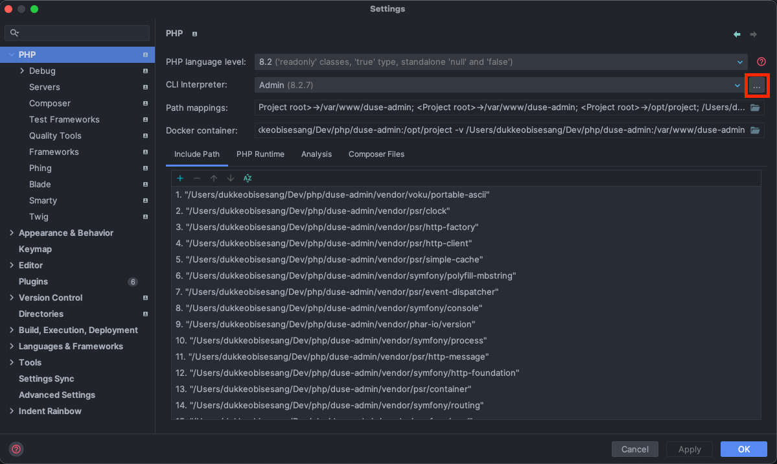Click the move path down arrow icon
The image size is (777, 464).
231,178
